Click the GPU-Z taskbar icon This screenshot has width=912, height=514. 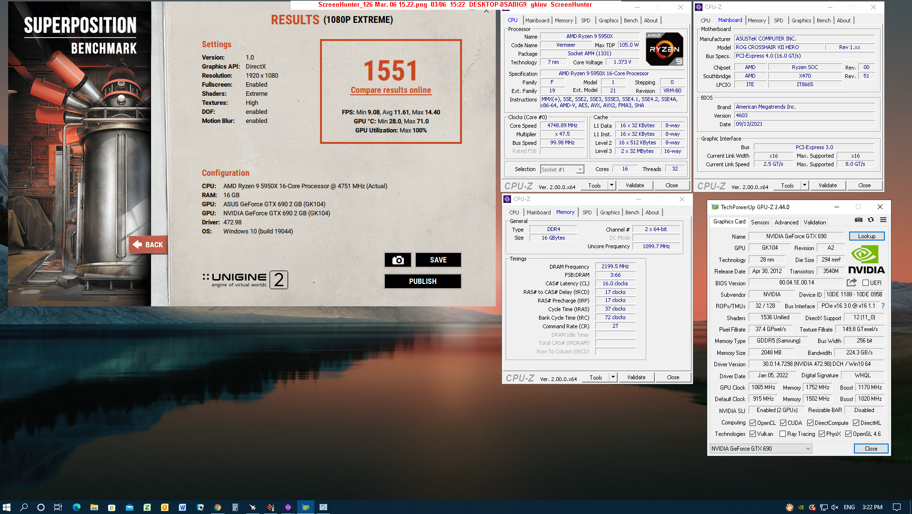coord(306,507)
